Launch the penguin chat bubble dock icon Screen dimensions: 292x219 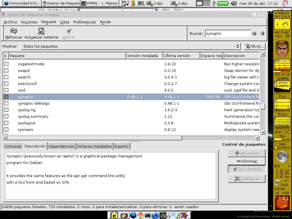click(x=170, y=215)
